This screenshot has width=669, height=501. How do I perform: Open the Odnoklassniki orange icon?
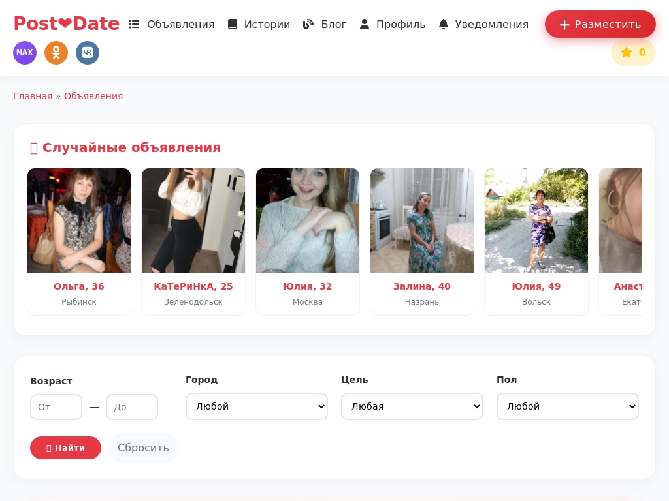(x=56, y=53)
